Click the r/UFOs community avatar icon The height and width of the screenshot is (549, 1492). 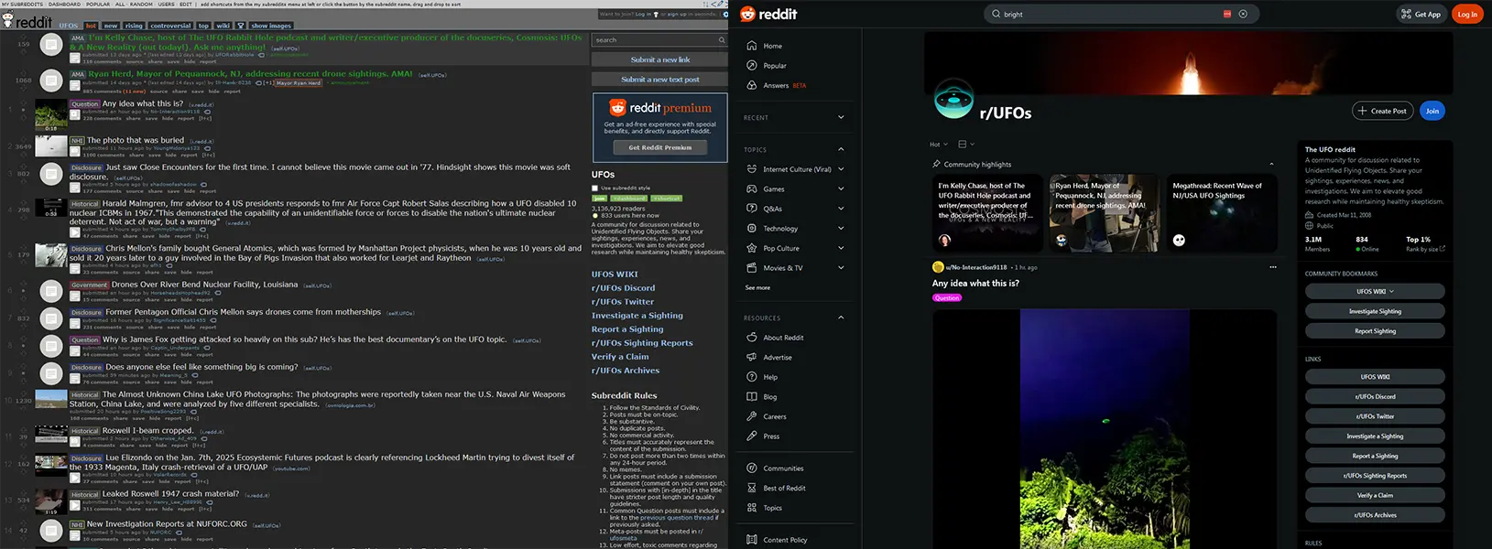[x=953, y=100]
